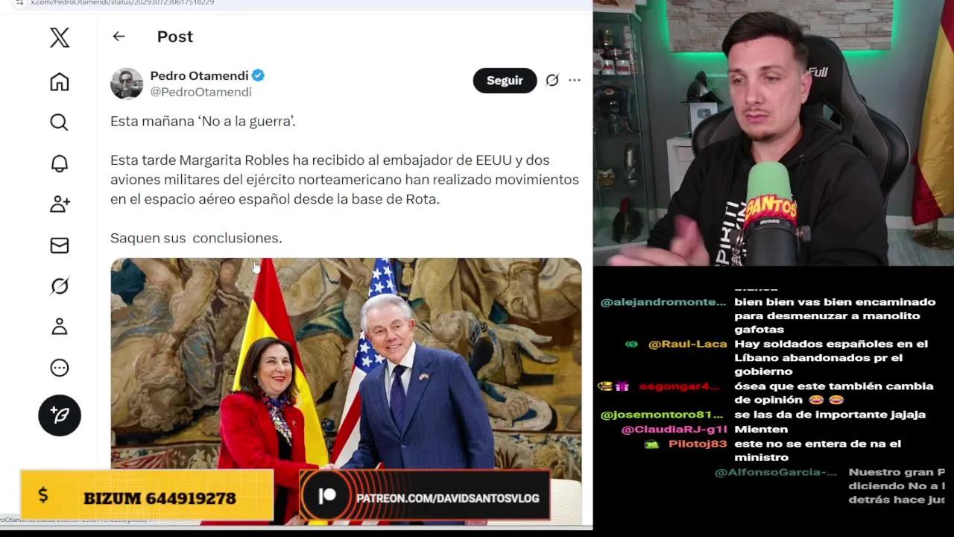The width and height of the screenshot is (954, 537).
Task: Expand the More circle menu in sidebar
Action: (x=60, y=368)
